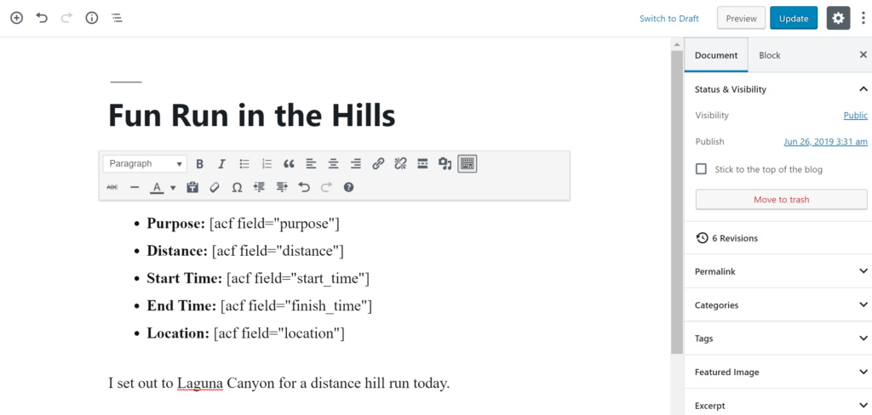Image resolution: width=872 pixels, height=415 pixels.
Task: Apply italic formatting
Action: pos(222,164)
